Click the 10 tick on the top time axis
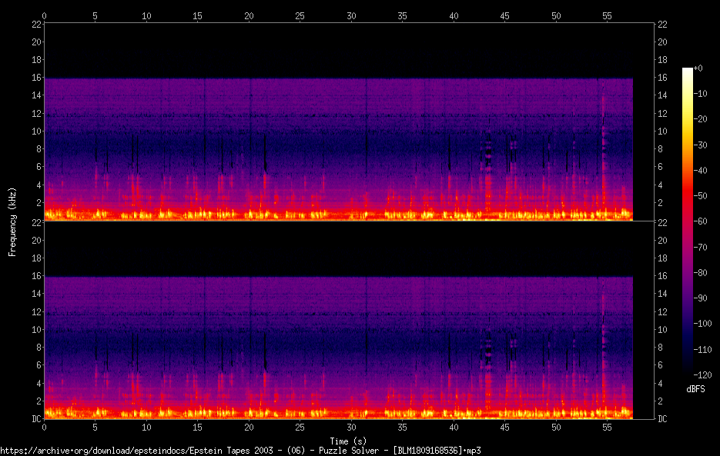Viewport: 720px width, 456px height. point(146,15)
